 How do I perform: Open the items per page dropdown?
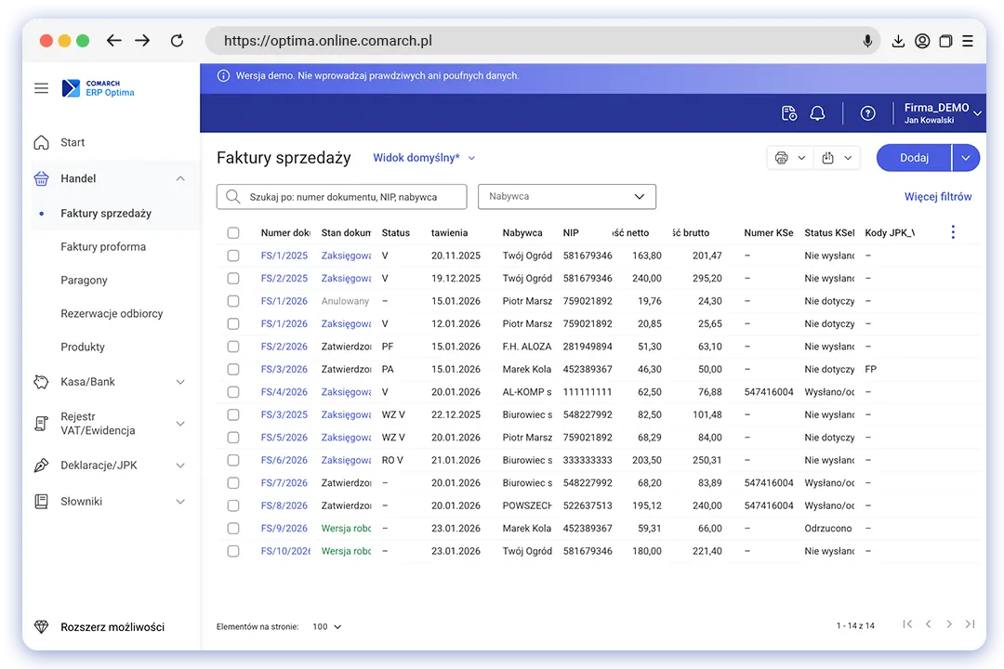pyautogui.click(x=326, y=627)
